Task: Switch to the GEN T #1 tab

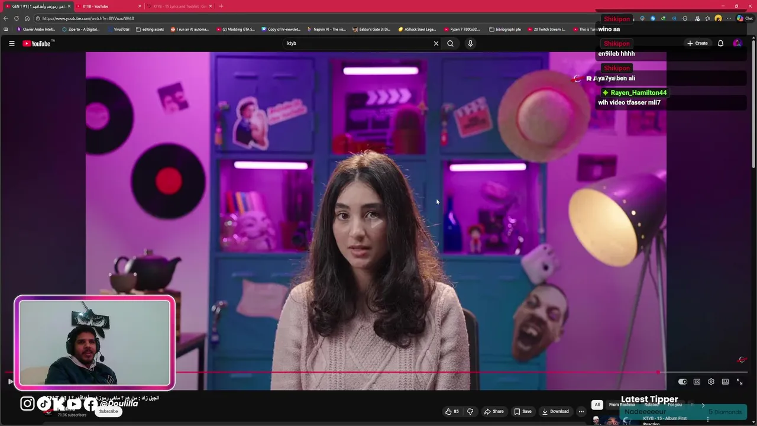Action: (38, 6)
